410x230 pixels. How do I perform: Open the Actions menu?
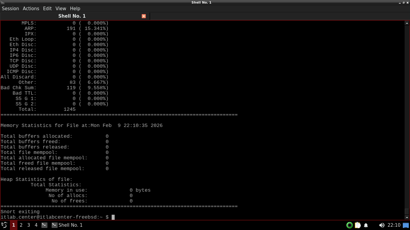[x=31, y=8]
